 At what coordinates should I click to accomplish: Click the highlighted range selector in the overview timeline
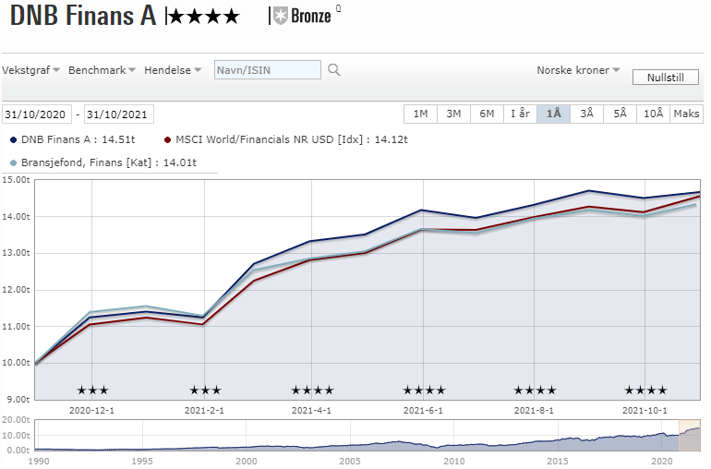[x=689, y=435]
